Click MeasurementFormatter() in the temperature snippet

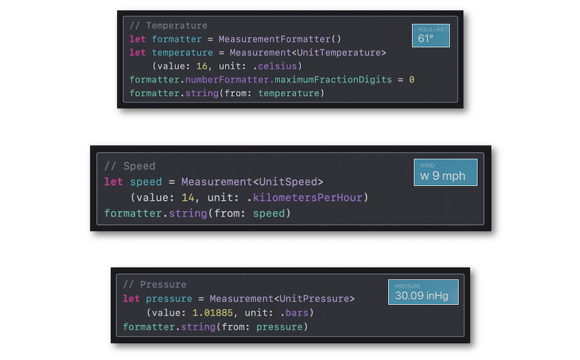coord(280,39)
